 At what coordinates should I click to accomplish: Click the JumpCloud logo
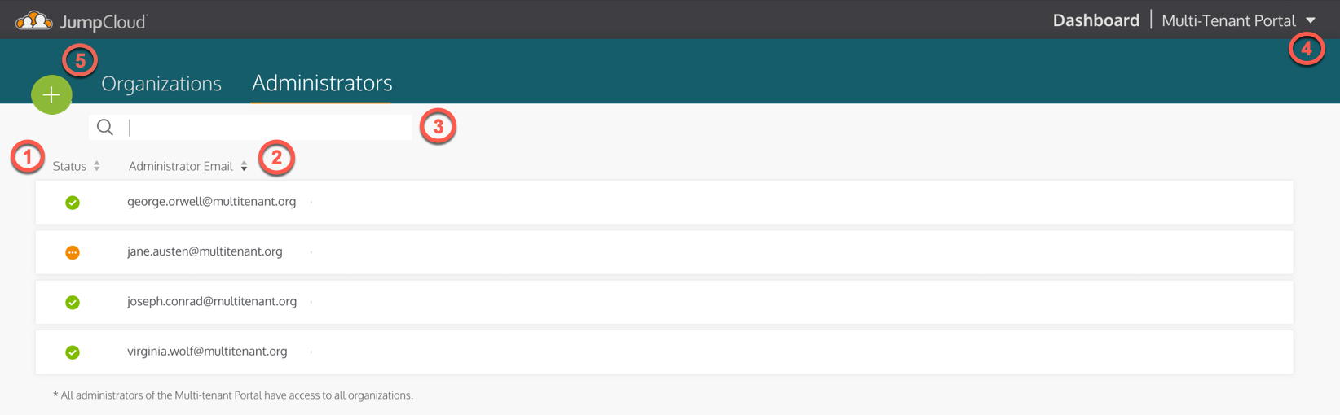pyautogui.click(x=82, y=21)
